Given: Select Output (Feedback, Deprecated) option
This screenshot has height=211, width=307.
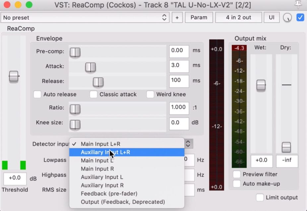Looking at the screenshot, I should point(127,202).
